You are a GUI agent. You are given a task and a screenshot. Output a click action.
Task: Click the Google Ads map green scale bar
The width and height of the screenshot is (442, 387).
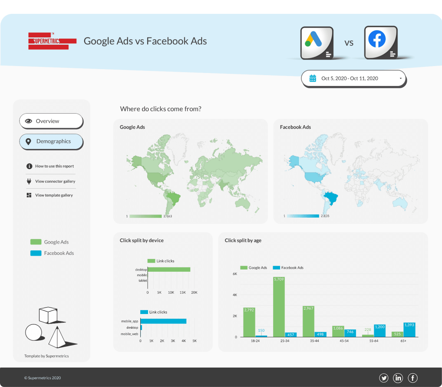145,216
